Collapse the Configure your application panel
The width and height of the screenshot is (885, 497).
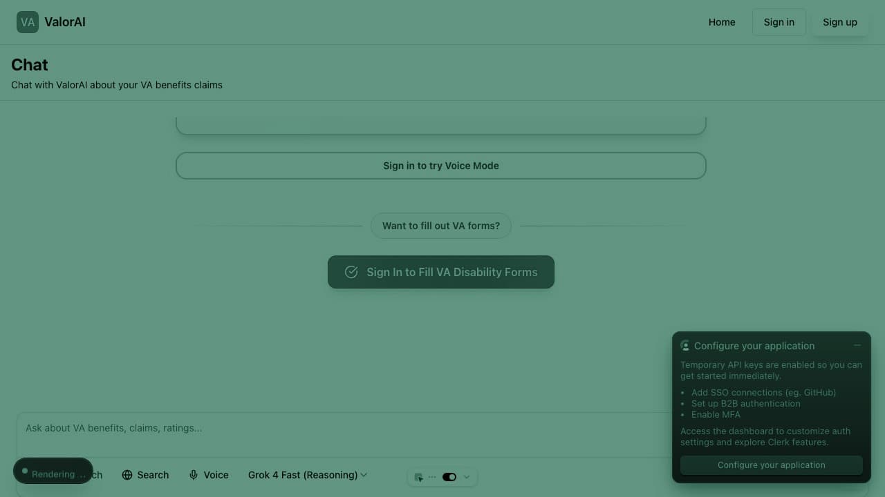[x=857, y=345]
